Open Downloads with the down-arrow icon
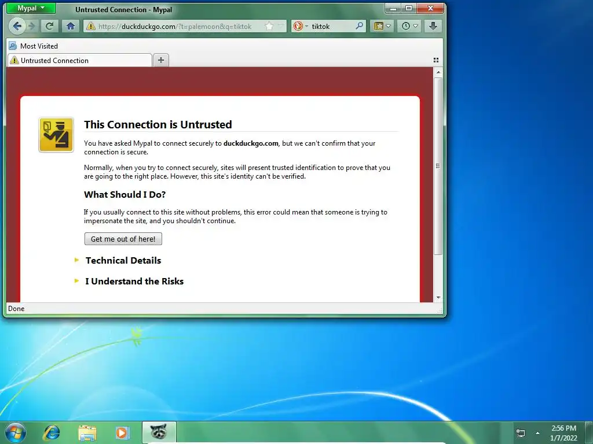Screen dimensions: 593x444 click(x=433, y=26)
